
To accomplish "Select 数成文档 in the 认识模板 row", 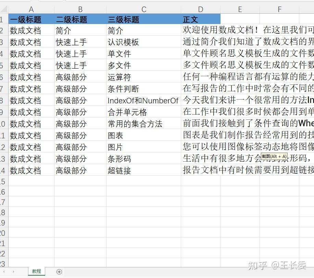I will tap(31, 42).
